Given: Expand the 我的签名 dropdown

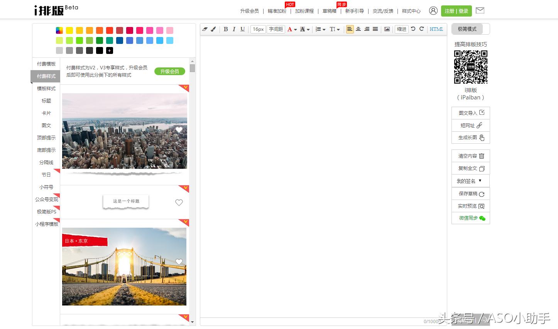Looking at the screenshot, I should [x=470, y=181].
